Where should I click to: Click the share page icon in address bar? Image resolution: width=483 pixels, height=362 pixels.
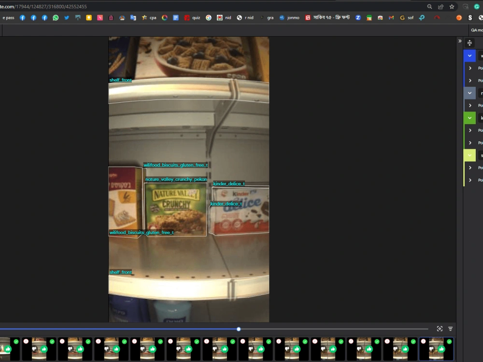[x=441, y=6]
